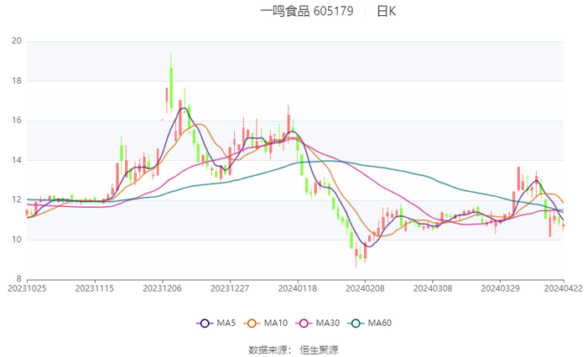Viewport: 587px width, 357px height.
Task: Click the 20231206 date axis label
Action: tap(162, 288)
